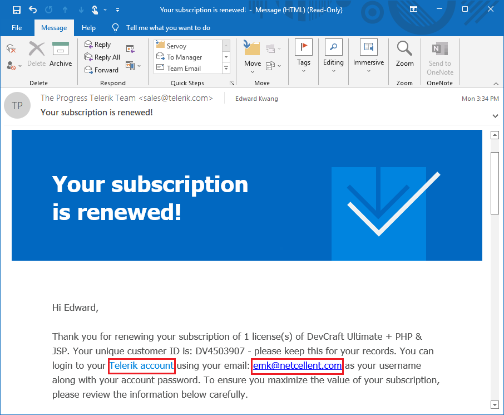Open the Junk dropdown in the Delete group
The height and width of the screenshot is (415, 504).
(14, 66)
